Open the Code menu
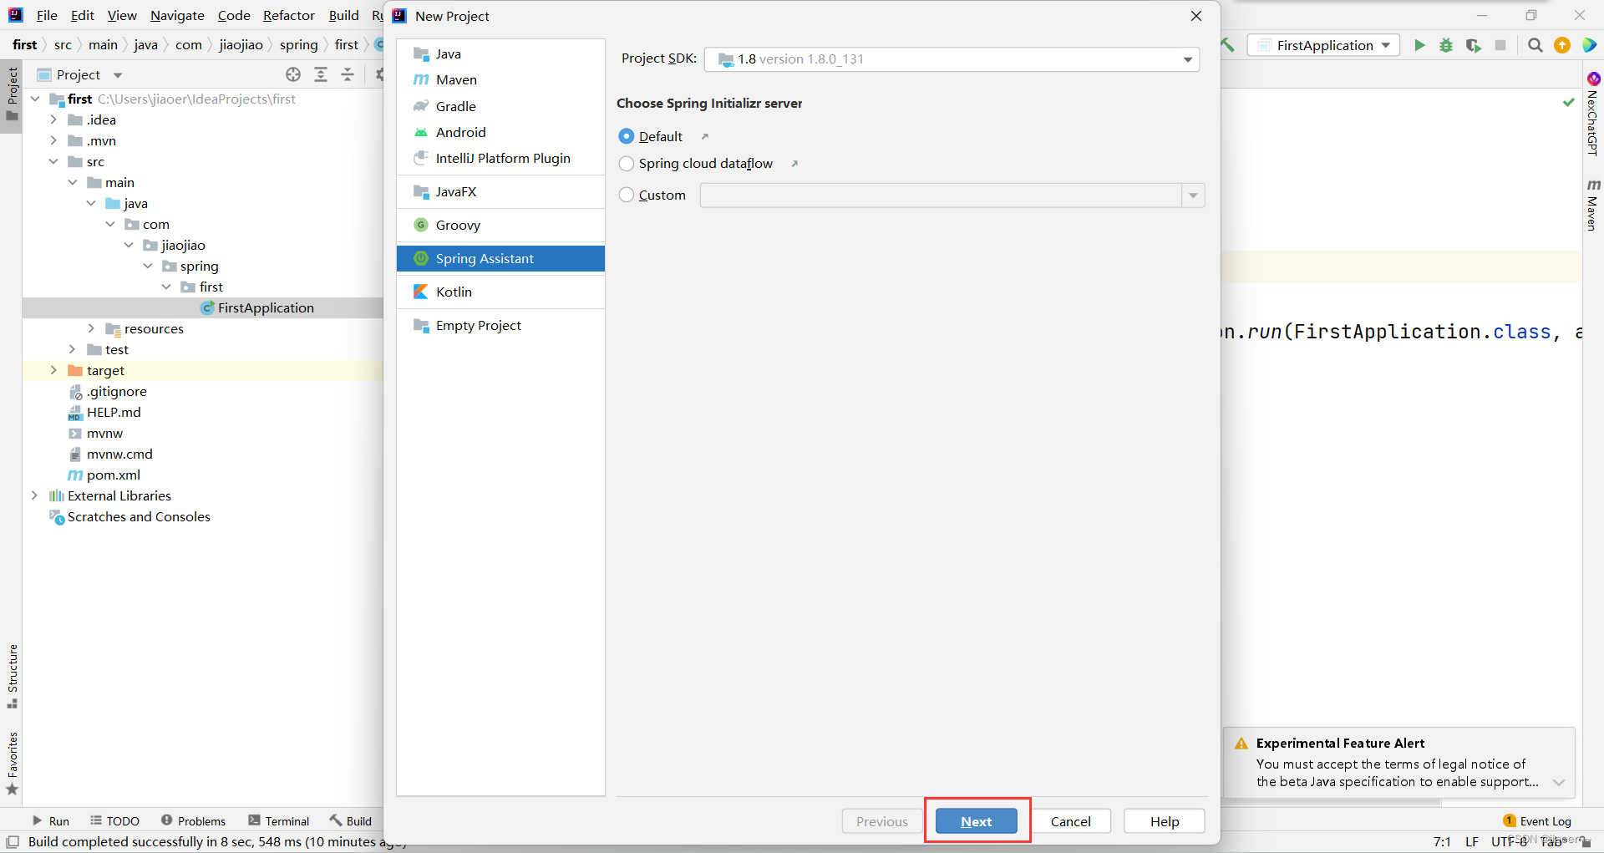This screenshot has width=1604, height=853. [234, 15]
